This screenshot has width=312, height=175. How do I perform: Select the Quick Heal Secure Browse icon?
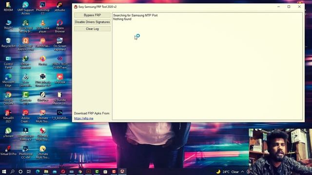click(25, 26)
